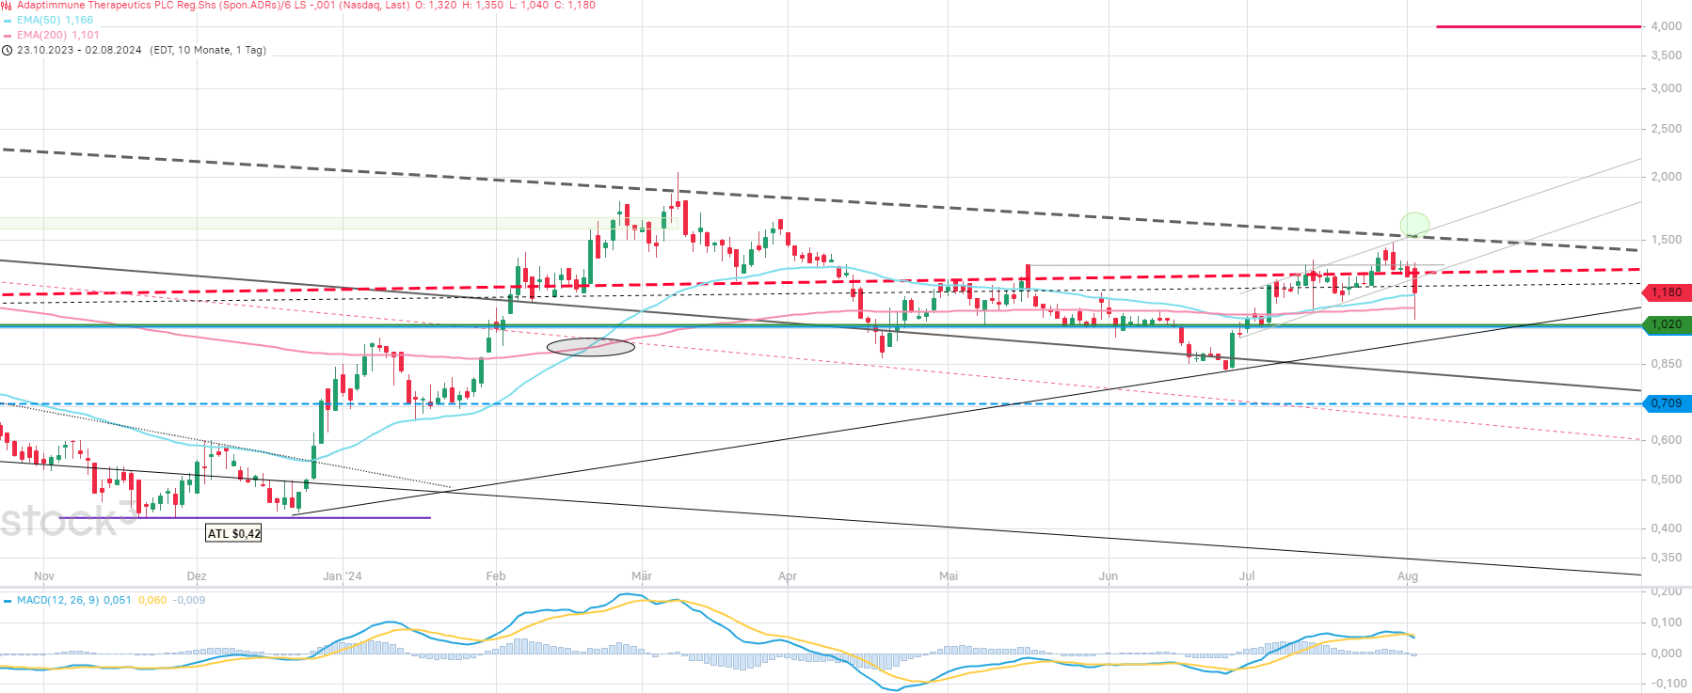Click the 2,000 price axis label
This screenshot has height=693, width=1692.
1667,177
